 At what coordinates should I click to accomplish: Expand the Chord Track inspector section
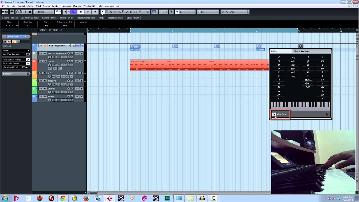pos(16,36)
